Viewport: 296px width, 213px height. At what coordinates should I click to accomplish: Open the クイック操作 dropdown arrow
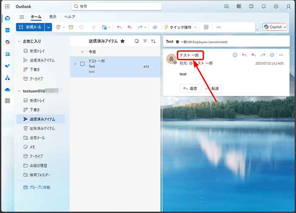(196, 27)
